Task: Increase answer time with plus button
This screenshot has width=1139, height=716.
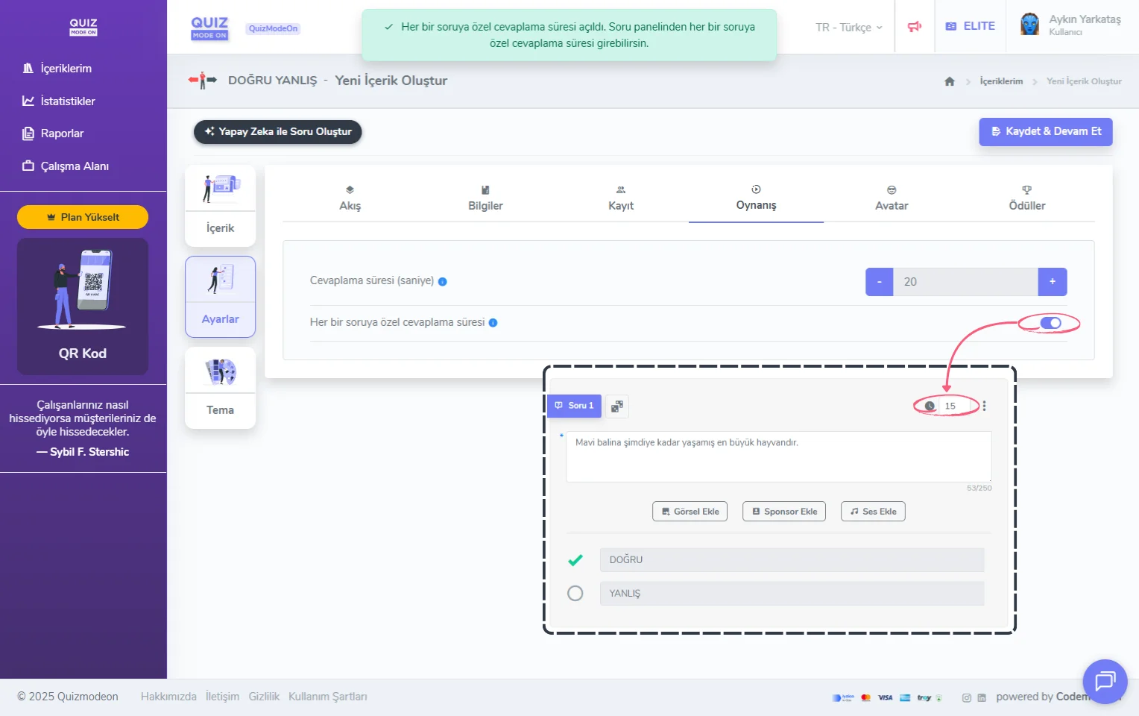Action: (x=1052, y=282)
